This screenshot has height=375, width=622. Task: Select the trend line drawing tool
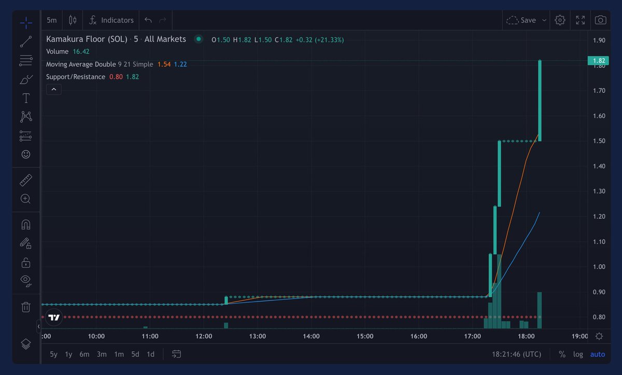tap(26, 41)
